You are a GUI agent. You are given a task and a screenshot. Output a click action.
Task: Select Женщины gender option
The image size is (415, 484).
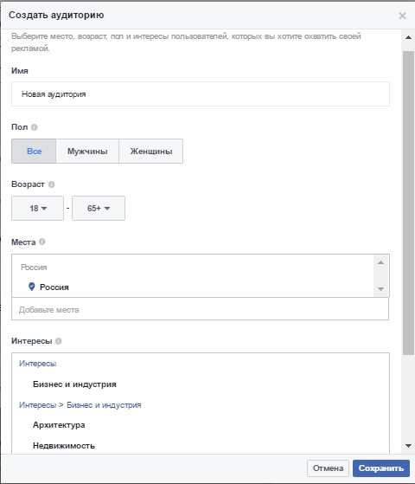coord(151,151)
